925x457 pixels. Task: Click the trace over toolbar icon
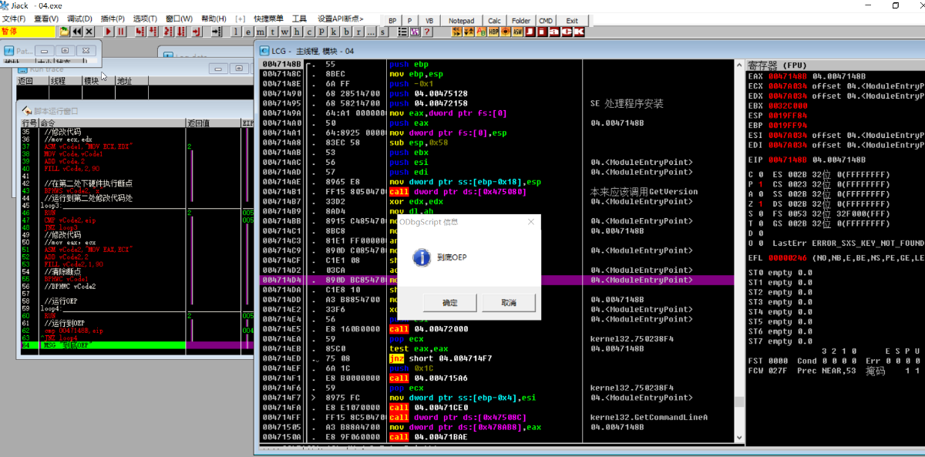[180, 32]
